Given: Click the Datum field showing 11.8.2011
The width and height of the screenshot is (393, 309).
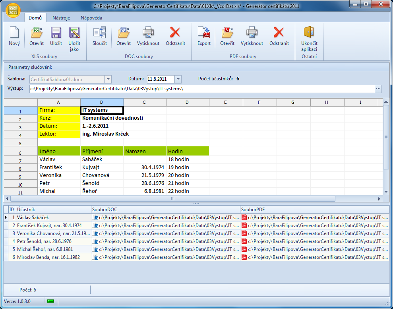Looking at the screenshot, I should [161, 79].
